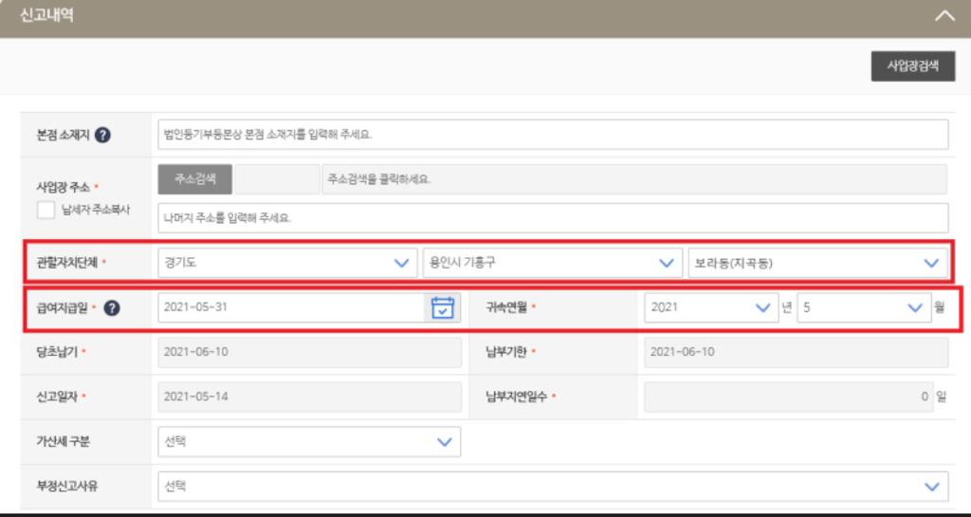Viewport: 971px width, 517px height.
Task: Click the 본점 소재지 input field
Action: click(x=553, y=135)
